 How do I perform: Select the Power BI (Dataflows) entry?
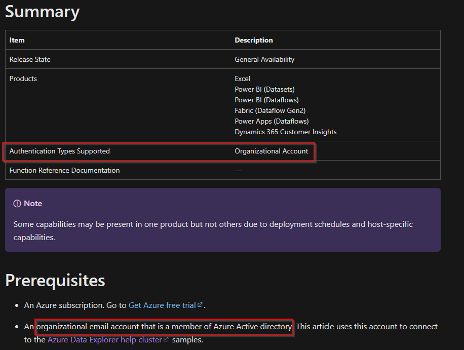[266, 100]
